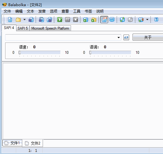This screenshot has height=154, width=163.
Task: Click the help question mark icon
Action: coord(156,20)
